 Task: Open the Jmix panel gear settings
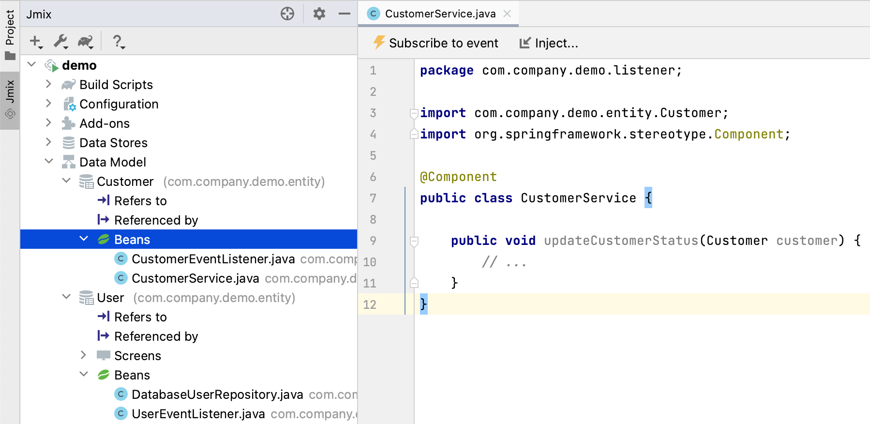tap(319, 14)
